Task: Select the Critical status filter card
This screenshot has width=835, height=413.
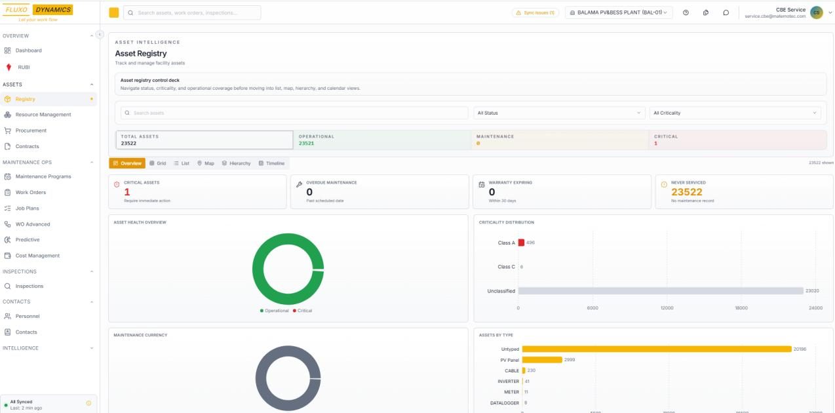Action: [x=738, y=140]
